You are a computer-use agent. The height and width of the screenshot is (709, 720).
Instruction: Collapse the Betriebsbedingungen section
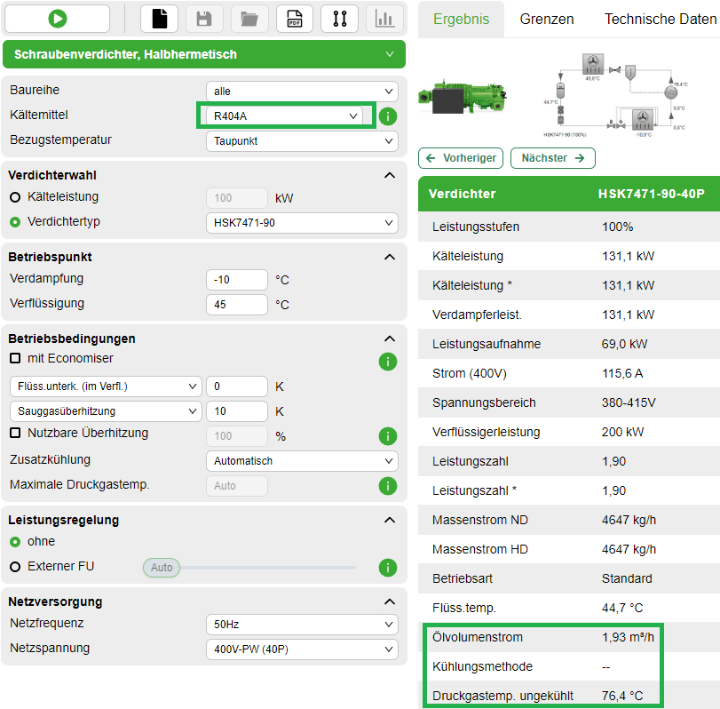388,339
